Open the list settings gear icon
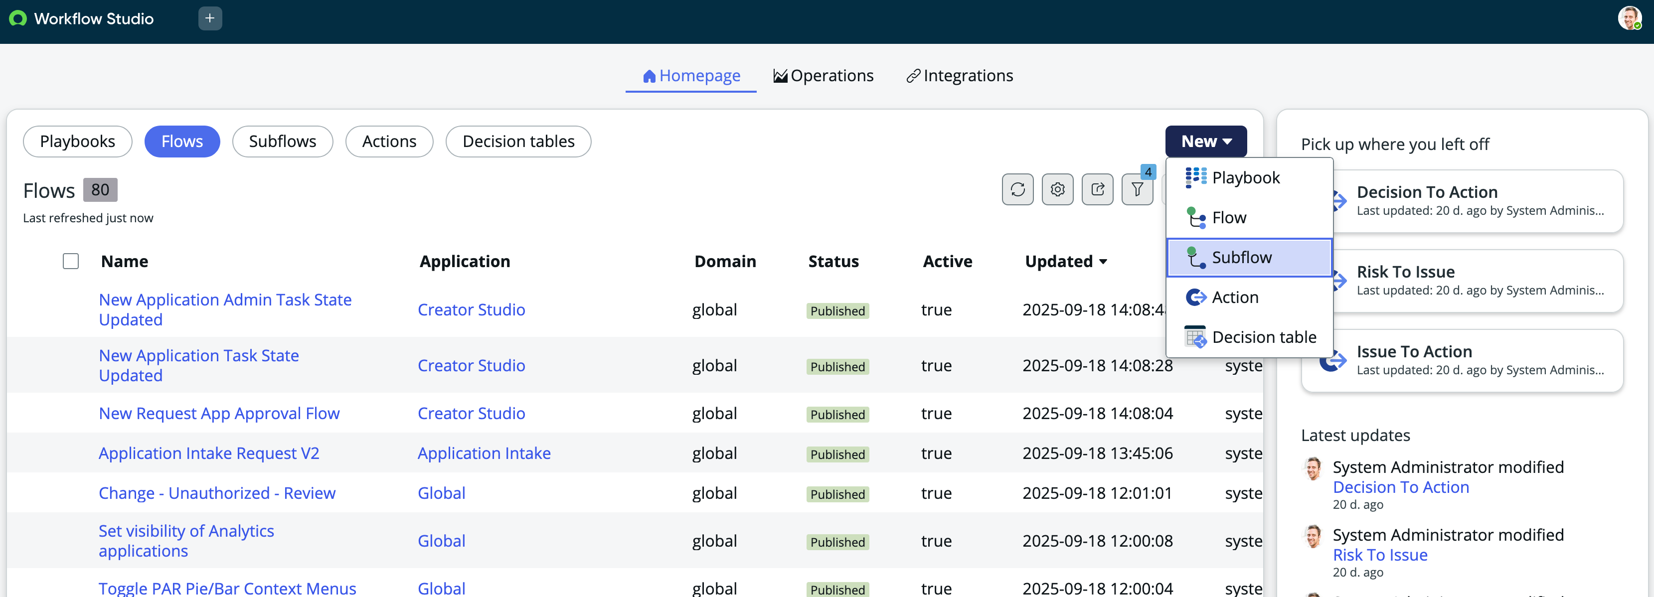This screenshot has height=597, width=1654. [1057, 189]
